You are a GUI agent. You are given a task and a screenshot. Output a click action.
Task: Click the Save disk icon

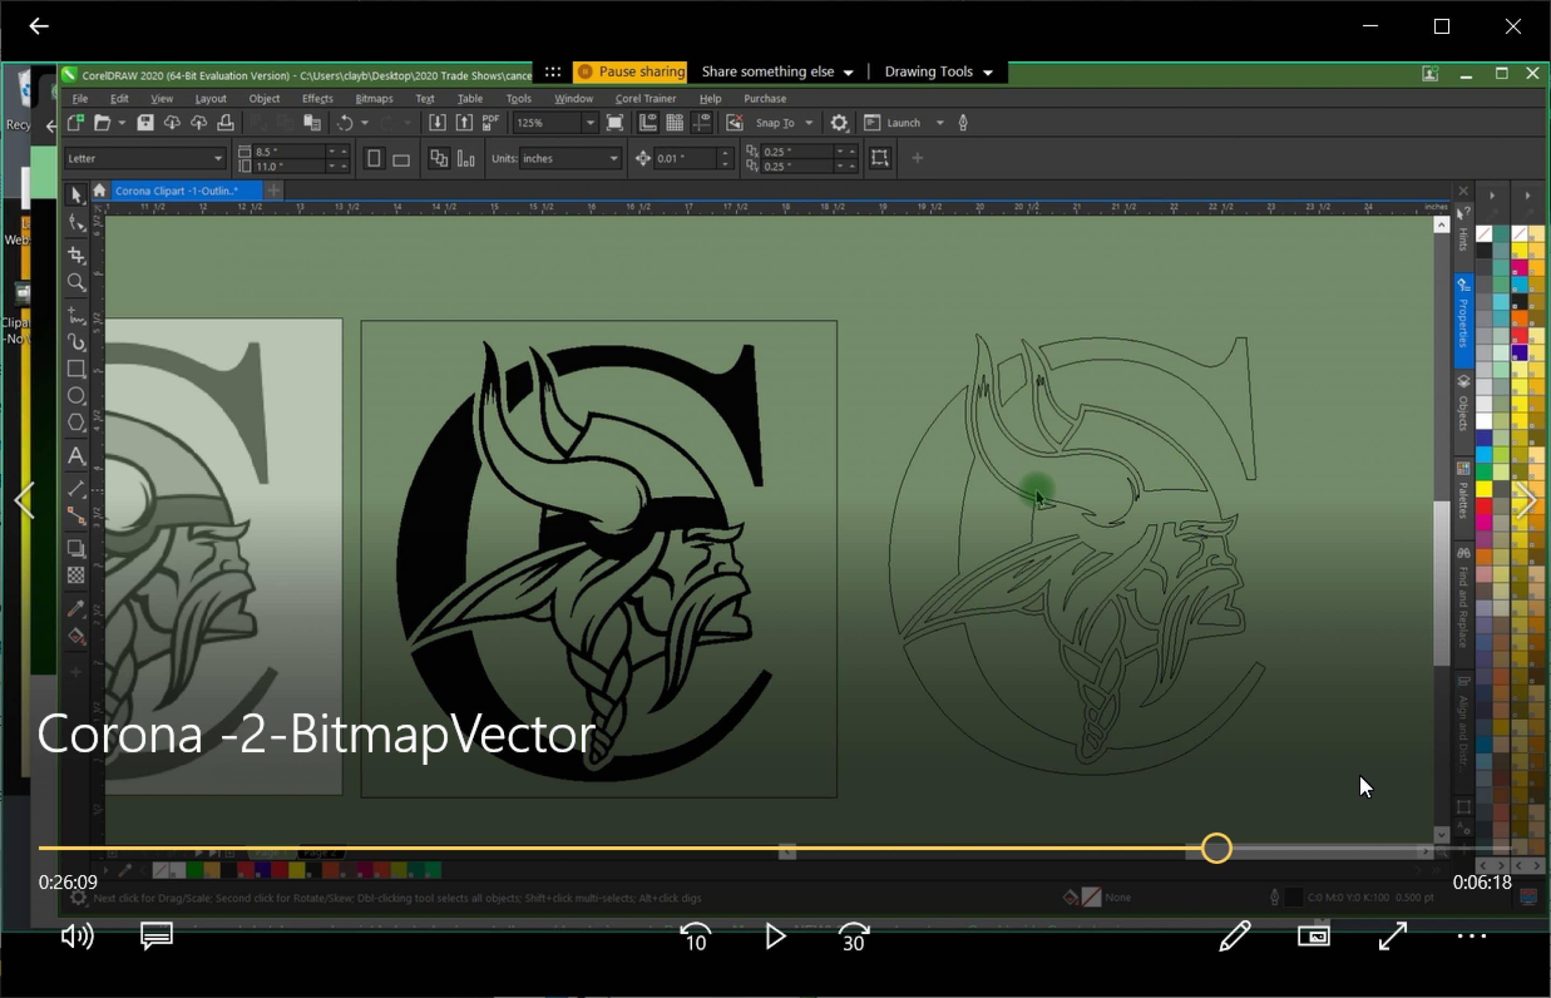145,122
